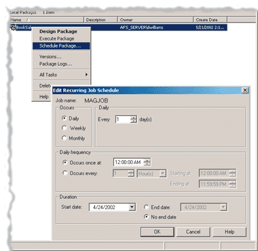Click the Every day(s) spinner arrows
Screen dimensions: 258x251
click(134, 119)
